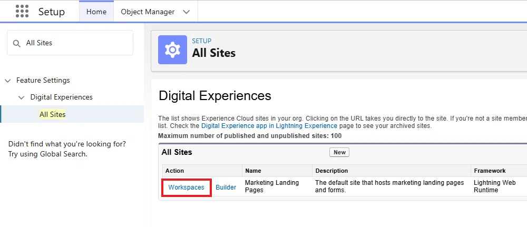Open the Object Manager tab
The image size is (527, 227).
click(x=148, y=12)
